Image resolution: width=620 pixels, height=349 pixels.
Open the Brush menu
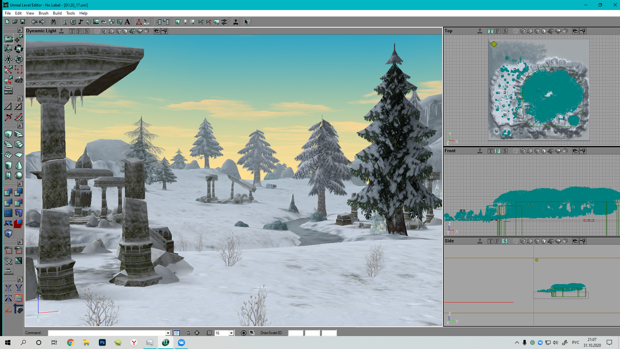point(43,13)
